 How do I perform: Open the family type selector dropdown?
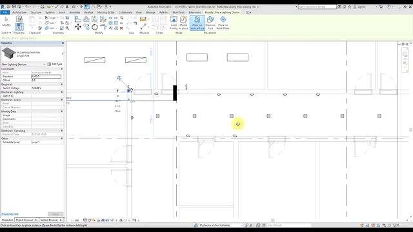(63, 54)
